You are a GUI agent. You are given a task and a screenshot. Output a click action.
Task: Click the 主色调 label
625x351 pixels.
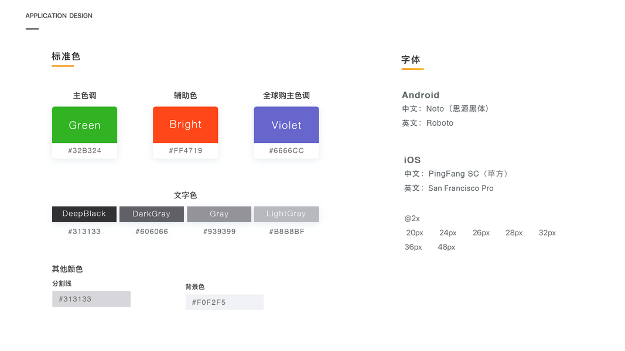[84, 95]
